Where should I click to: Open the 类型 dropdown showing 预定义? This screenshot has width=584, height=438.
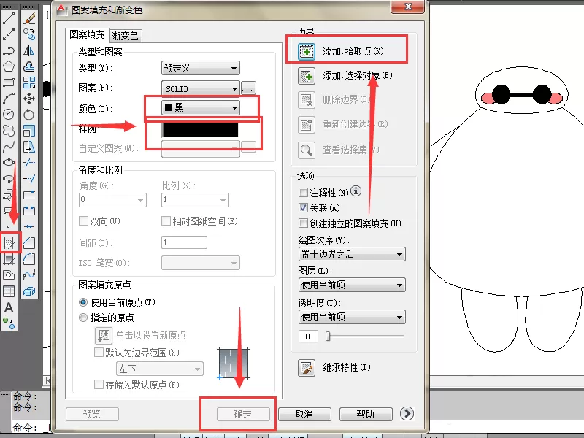(x=200, y=68)
